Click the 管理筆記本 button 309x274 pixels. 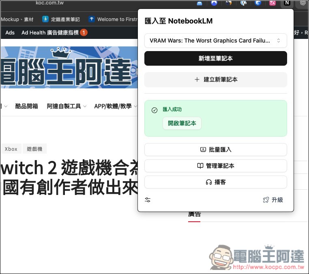216,166
